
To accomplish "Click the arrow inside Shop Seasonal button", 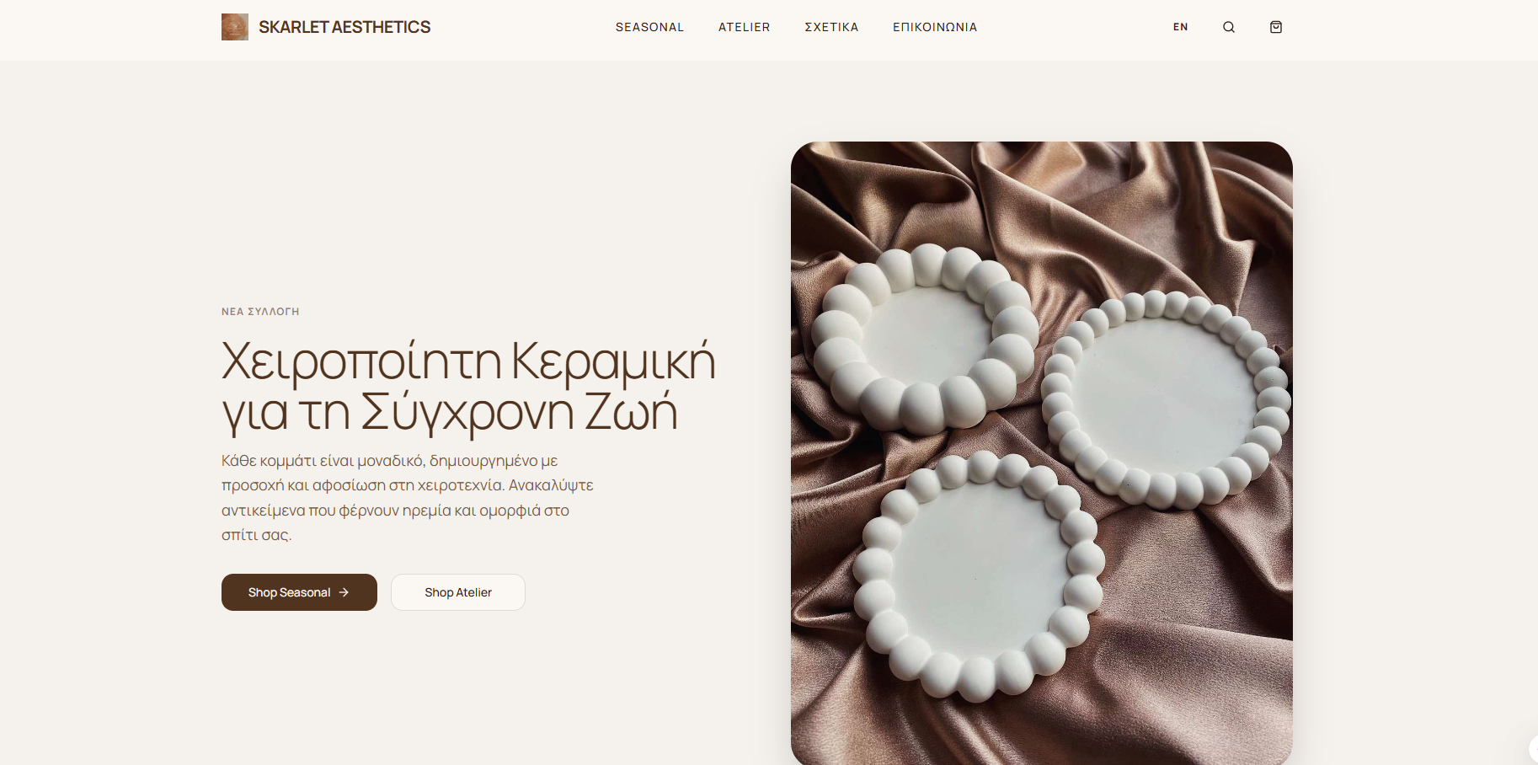I will 344,592.
